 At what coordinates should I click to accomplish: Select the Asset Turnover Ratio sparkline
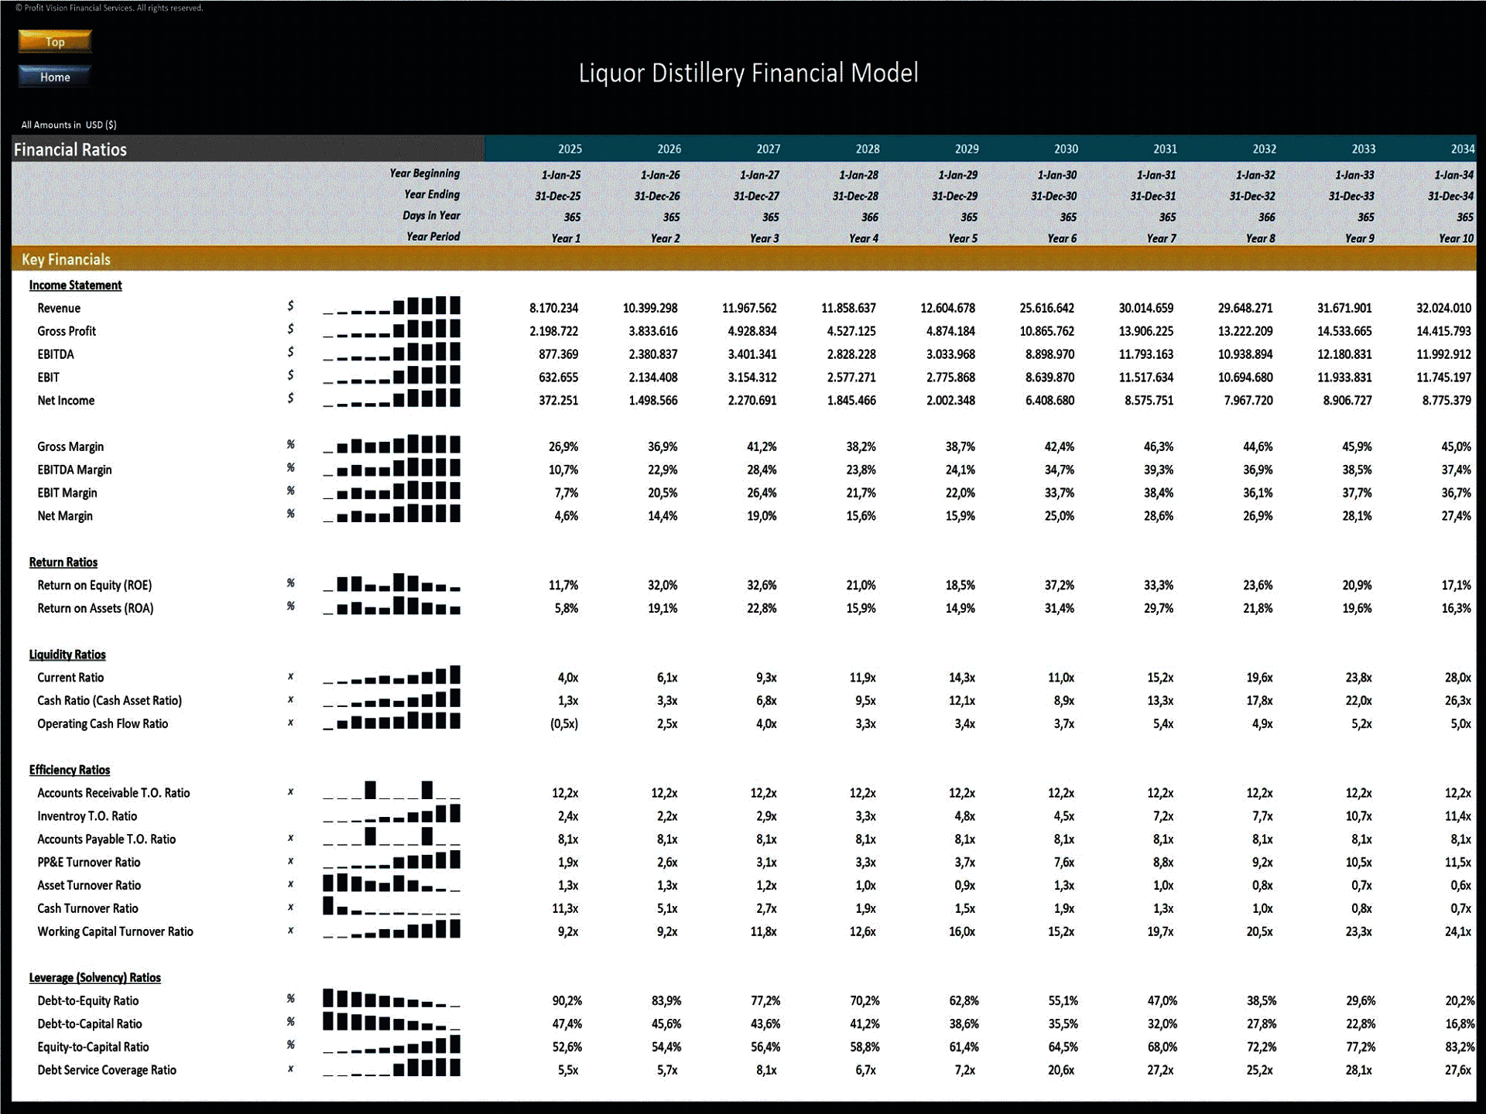[x=392, y=883]
